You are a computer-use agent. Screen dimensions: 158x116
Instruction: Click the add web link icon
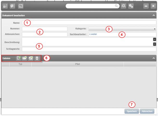(31, 58)
